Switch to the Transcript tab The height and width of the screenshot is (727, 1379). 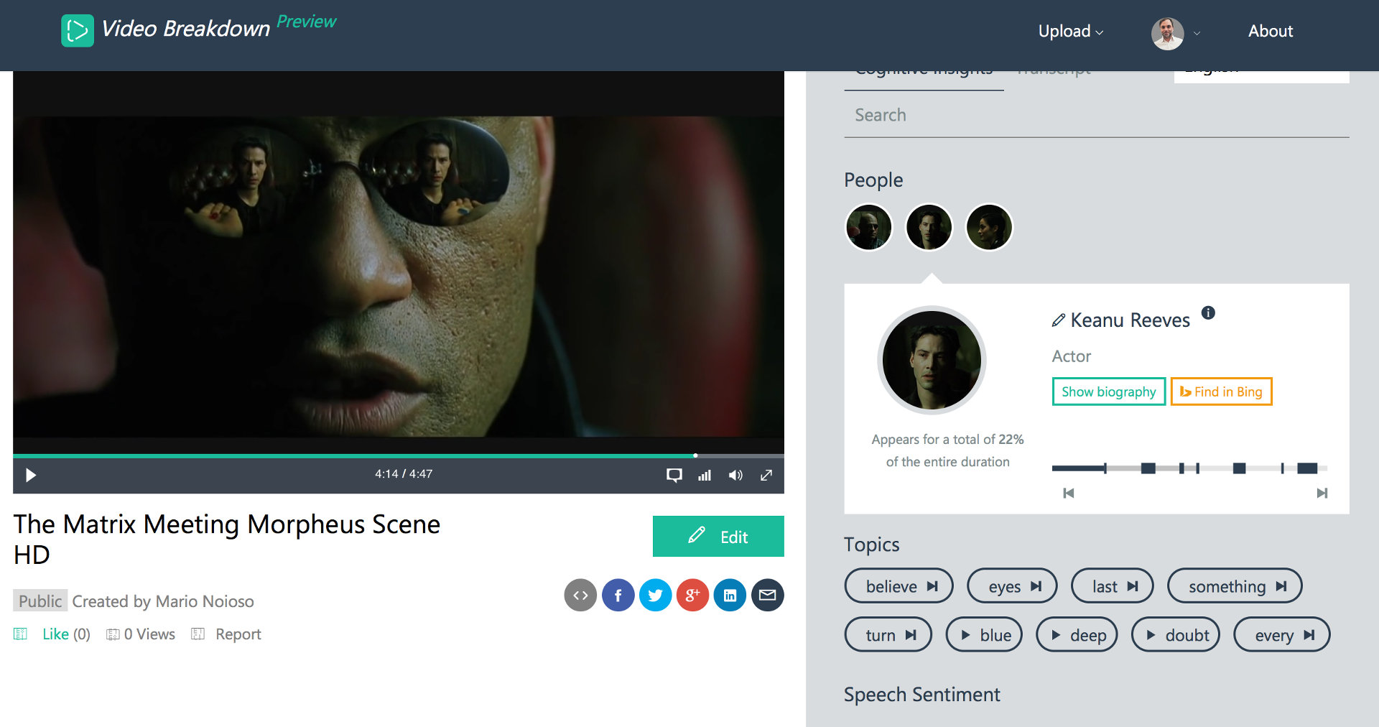click(1054, 74)
